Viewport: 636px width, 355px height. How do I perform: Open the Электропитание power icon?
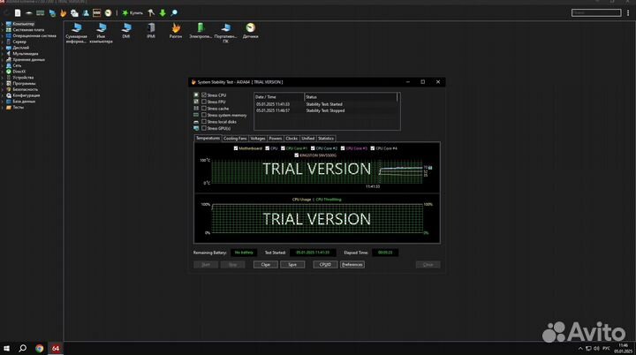(x=201, y=29)
